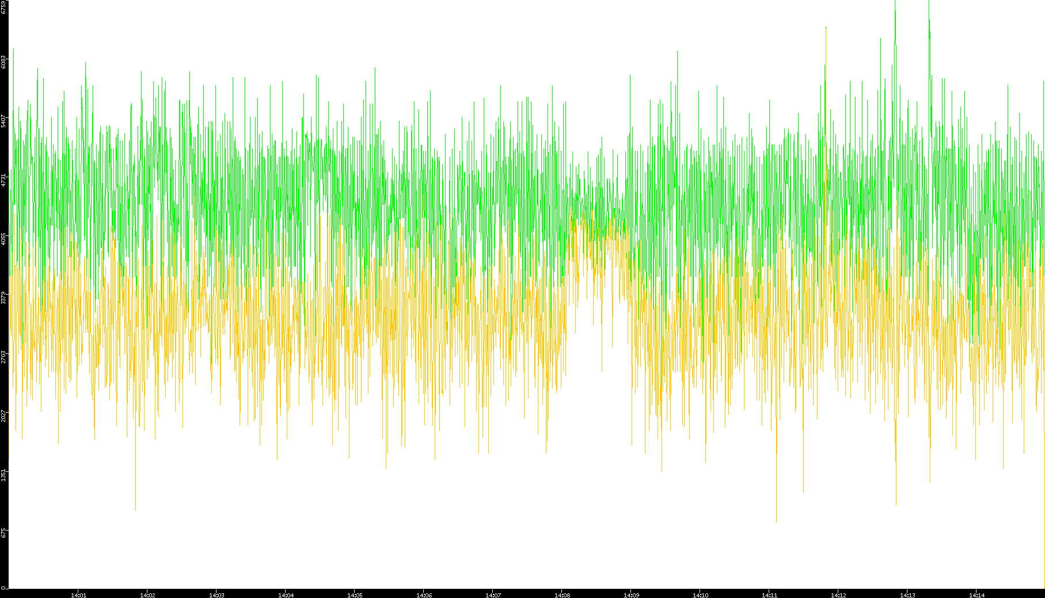
Task: Click the 2027 value axis label
Action: [4, 416]
